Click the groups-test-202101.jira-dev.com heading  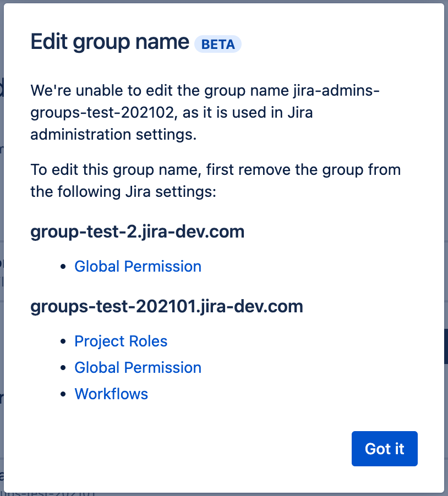pos(167,306)
